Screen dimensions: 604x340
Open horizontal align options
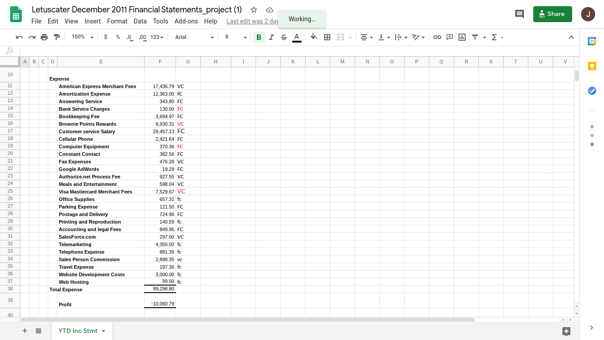(367, 37)
